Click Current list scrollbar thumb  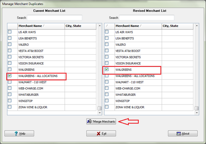(x=100, y=109)
